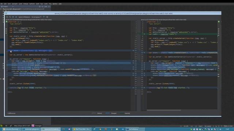234x131 pixels.
Task: Open the Window menu
Action: 55,4
